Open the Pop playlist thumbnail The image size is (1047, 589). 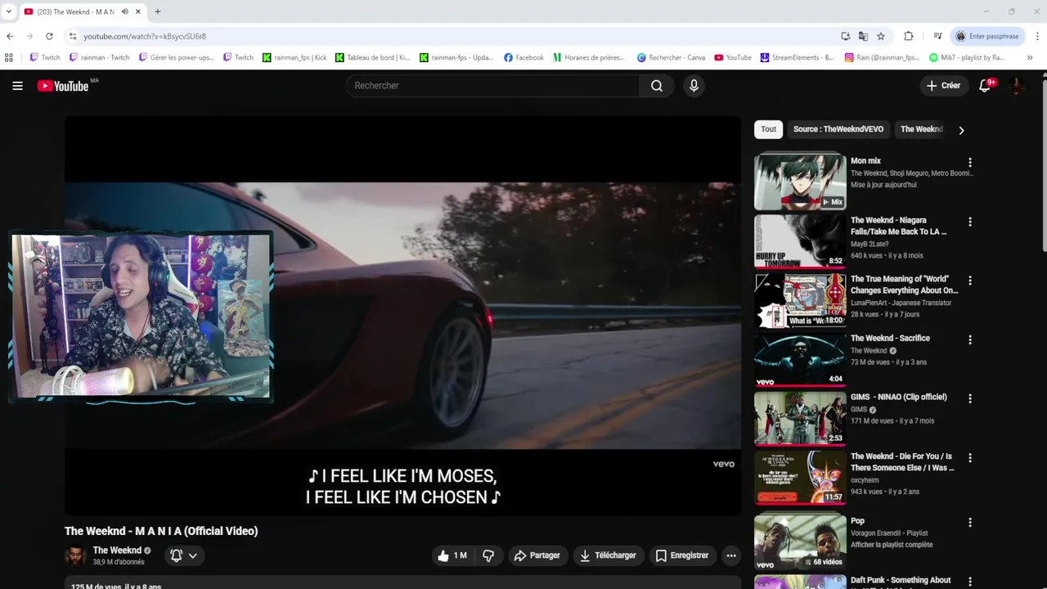click(x=800, y=542)
